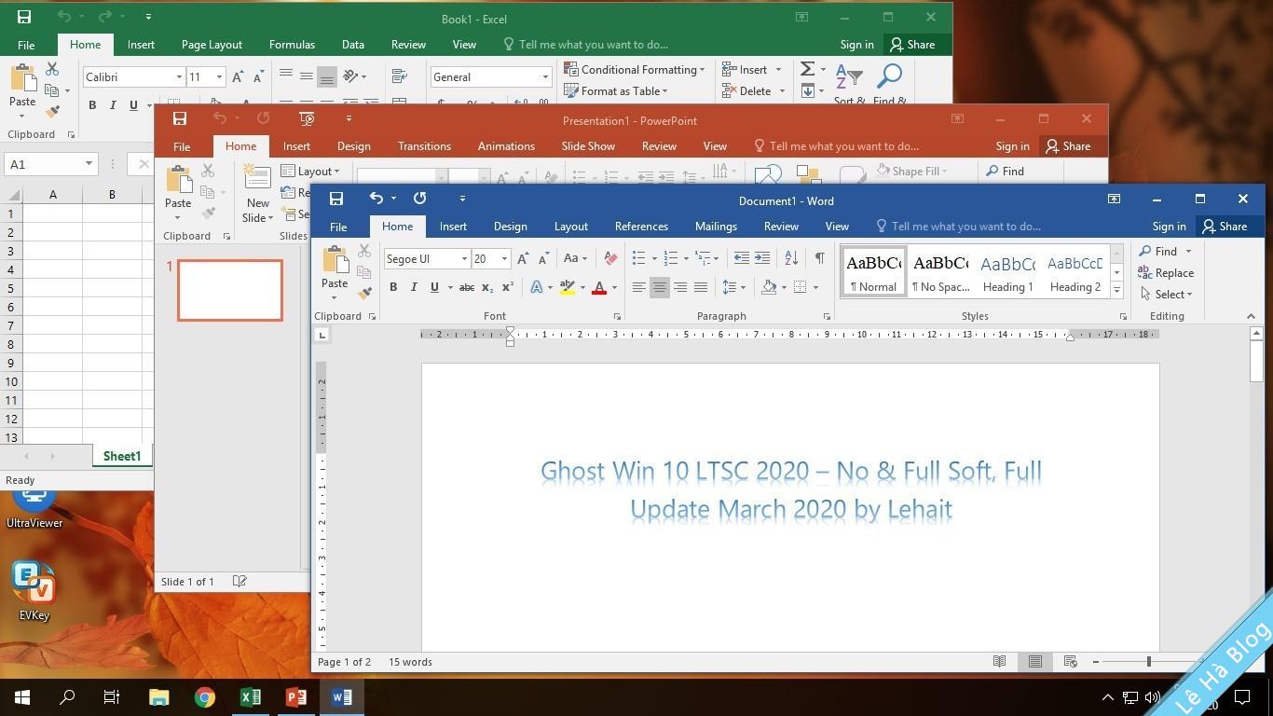Click Conditional Formatting in Excel

point(635,69)
